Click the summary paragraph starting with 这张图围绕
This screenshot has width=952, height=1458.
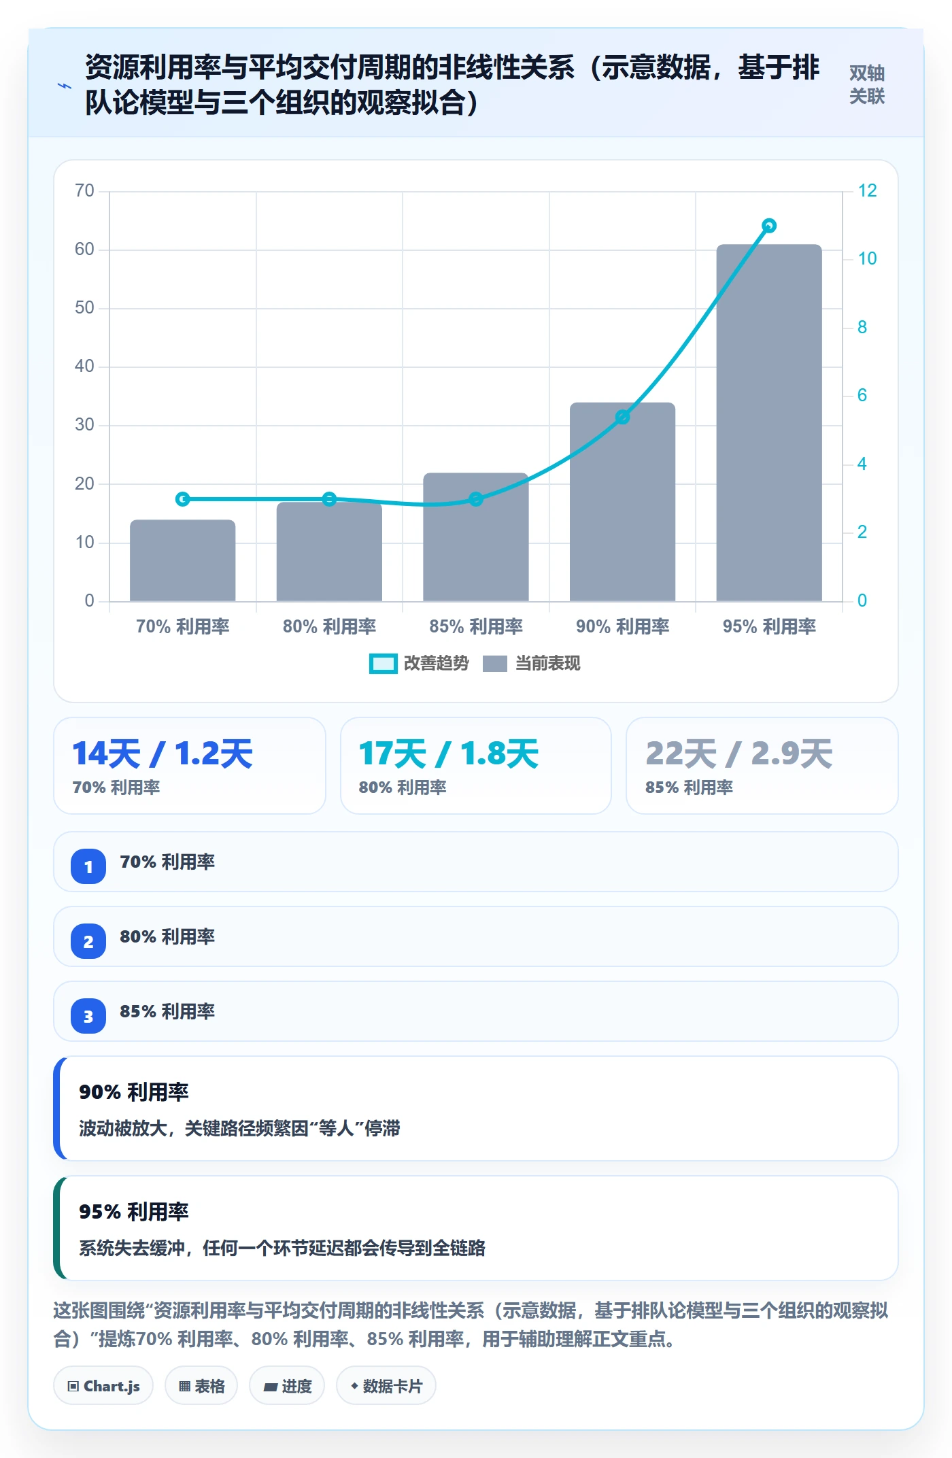coord(471,1325)
